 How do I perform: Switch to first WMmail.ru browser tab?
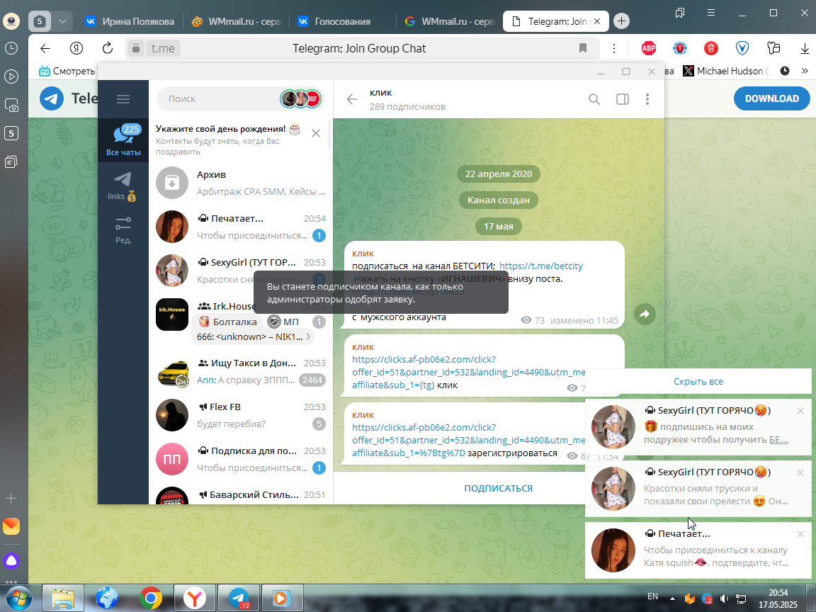pyautogui.click(x=237, y=21)
